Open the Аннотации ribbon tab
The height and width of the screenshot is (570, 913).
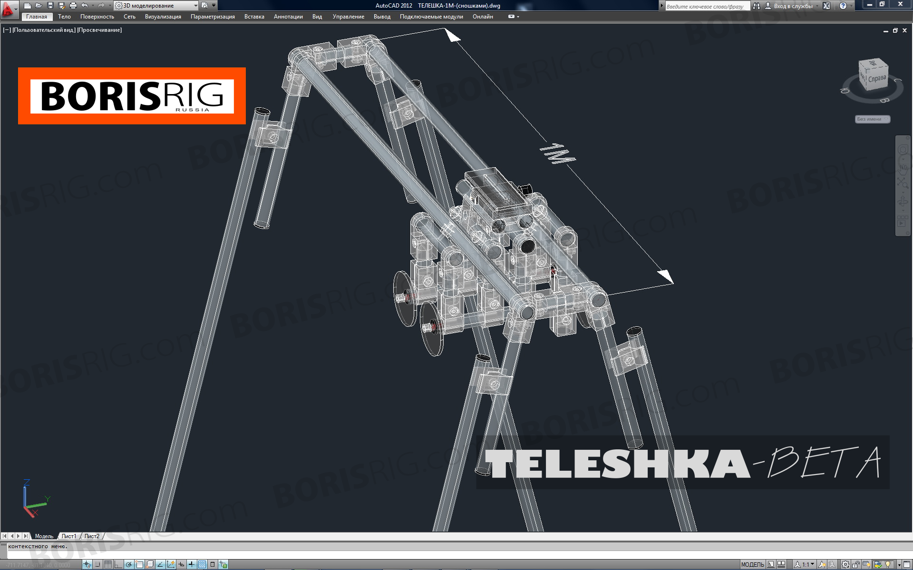pos(288,17)
